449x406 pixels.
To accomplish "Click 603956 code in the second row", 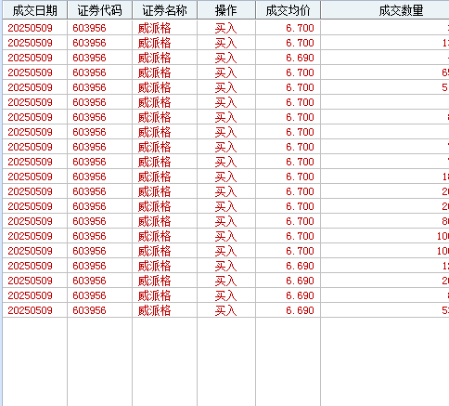I will (x=89, y=43).
